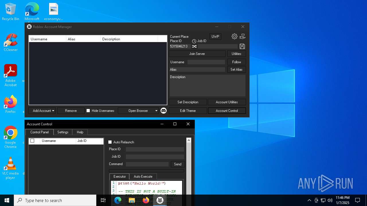This screenshot has width=367, height=206.
Task: Click Job ID field in Account Control
Action: click(x=155, y=157)
